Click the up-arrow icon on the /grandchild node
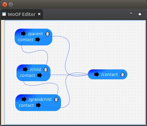Screen dimensions: 147x126 tap(56, 99)
